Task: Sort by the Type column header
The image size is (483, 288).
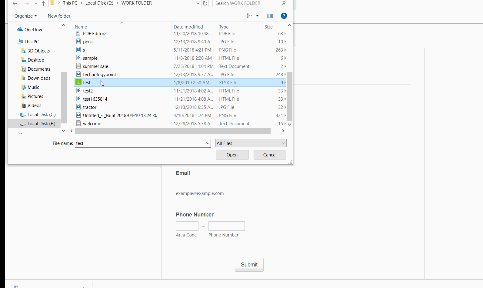Action: click(239, 27)
